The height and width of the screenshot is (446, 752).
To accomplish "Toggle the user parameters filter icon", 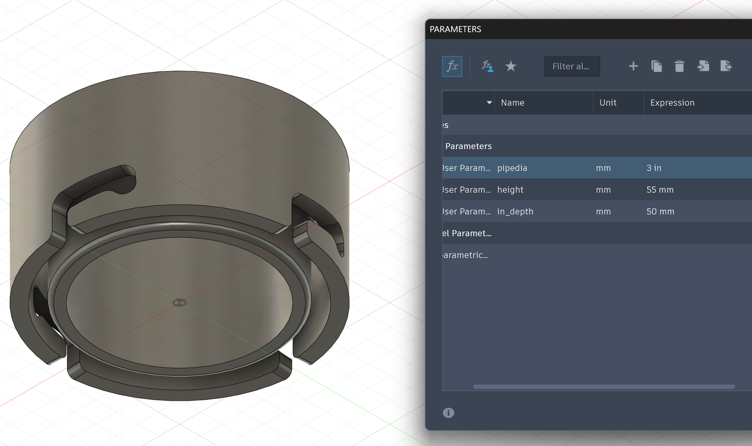I will [487, 66].
